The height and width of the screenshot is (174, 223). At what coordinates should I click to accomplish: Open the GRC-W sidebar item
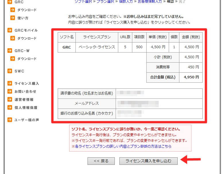(x=22, y=51)
